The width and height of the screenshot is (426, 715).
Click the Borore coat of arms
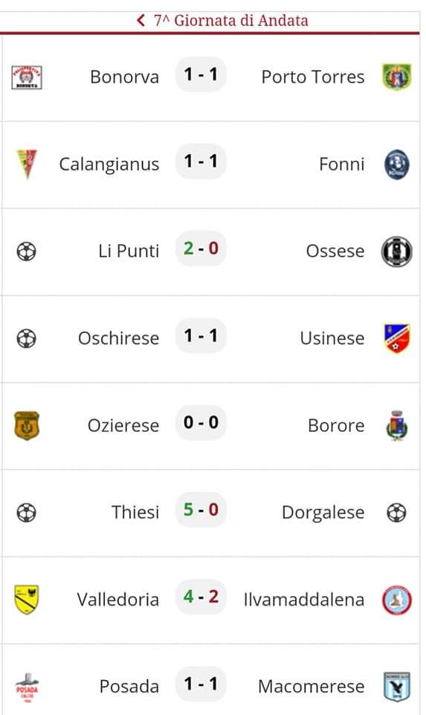coord(397,425)
